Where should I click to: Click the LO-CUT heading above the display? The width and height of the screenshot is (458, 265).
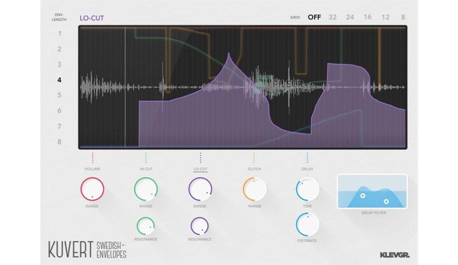click(x=91, y=18)
